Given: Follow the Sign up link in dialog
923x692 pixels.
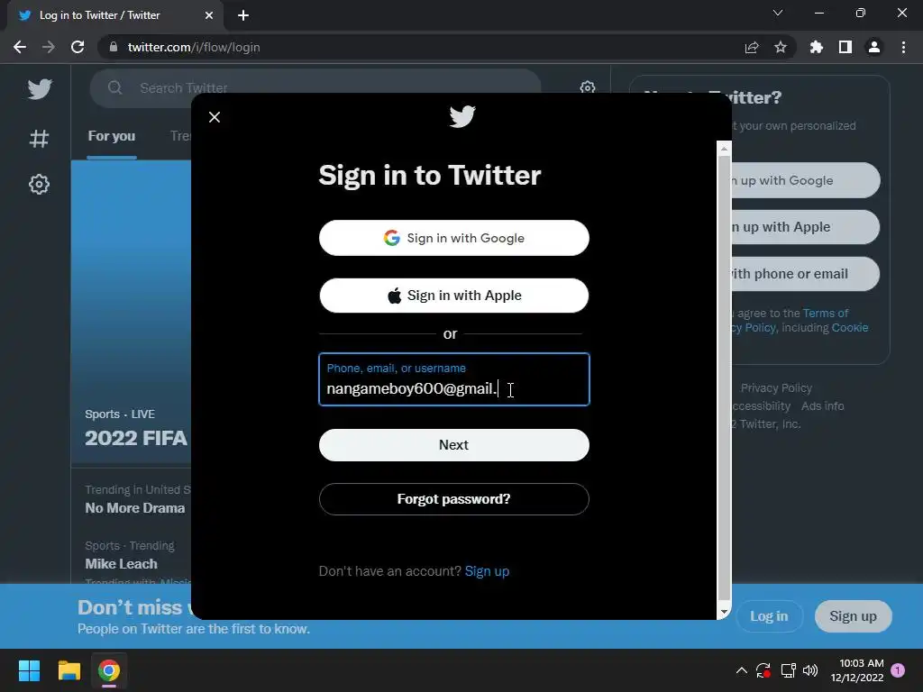Looking at the screenshot, I should pos(487,571).
